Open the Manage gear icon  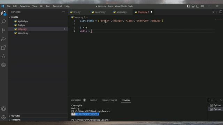point(3,117)
